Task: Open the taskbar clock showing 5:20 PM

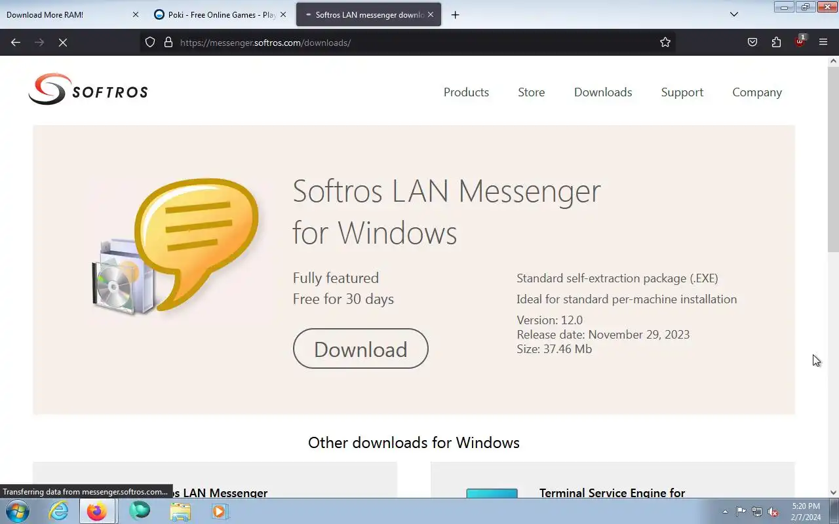Action: click(806, 512)
